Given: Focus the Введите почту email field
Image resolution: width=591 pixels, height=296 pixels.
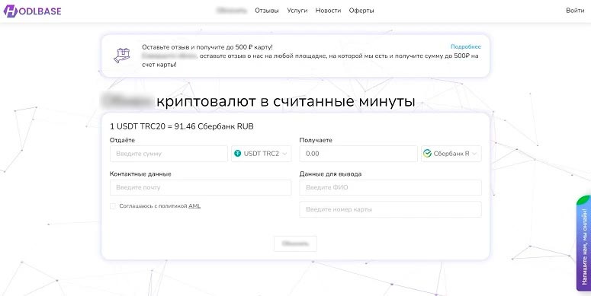Looking at the screenshot, I should [x=201, y=187].
